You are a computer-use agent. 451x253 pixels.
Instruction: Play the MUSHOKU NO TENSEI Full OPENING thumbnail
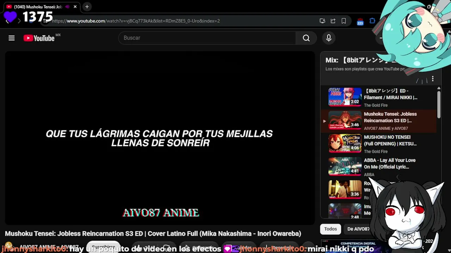(x=345, y=143)
